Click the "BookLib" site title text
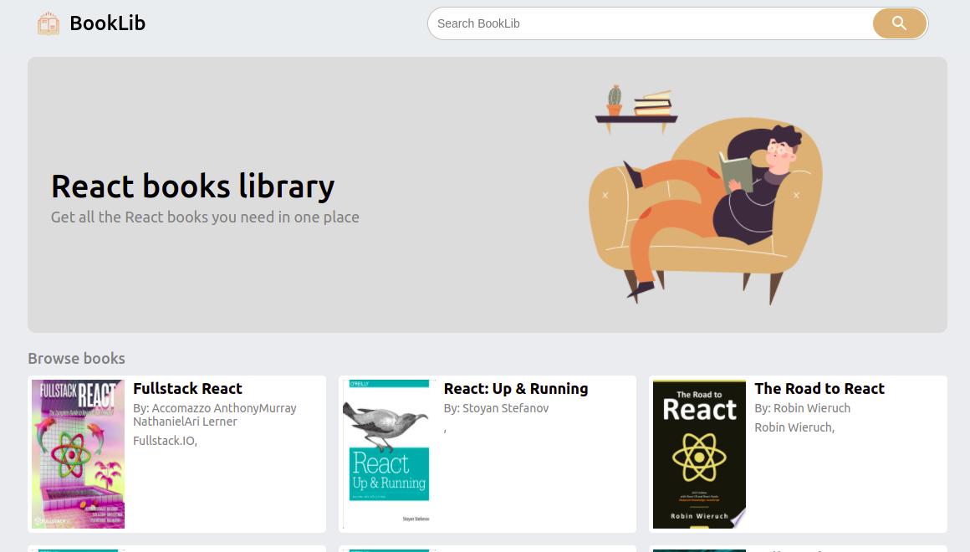970x552 pixels. [x=107, y=23]
